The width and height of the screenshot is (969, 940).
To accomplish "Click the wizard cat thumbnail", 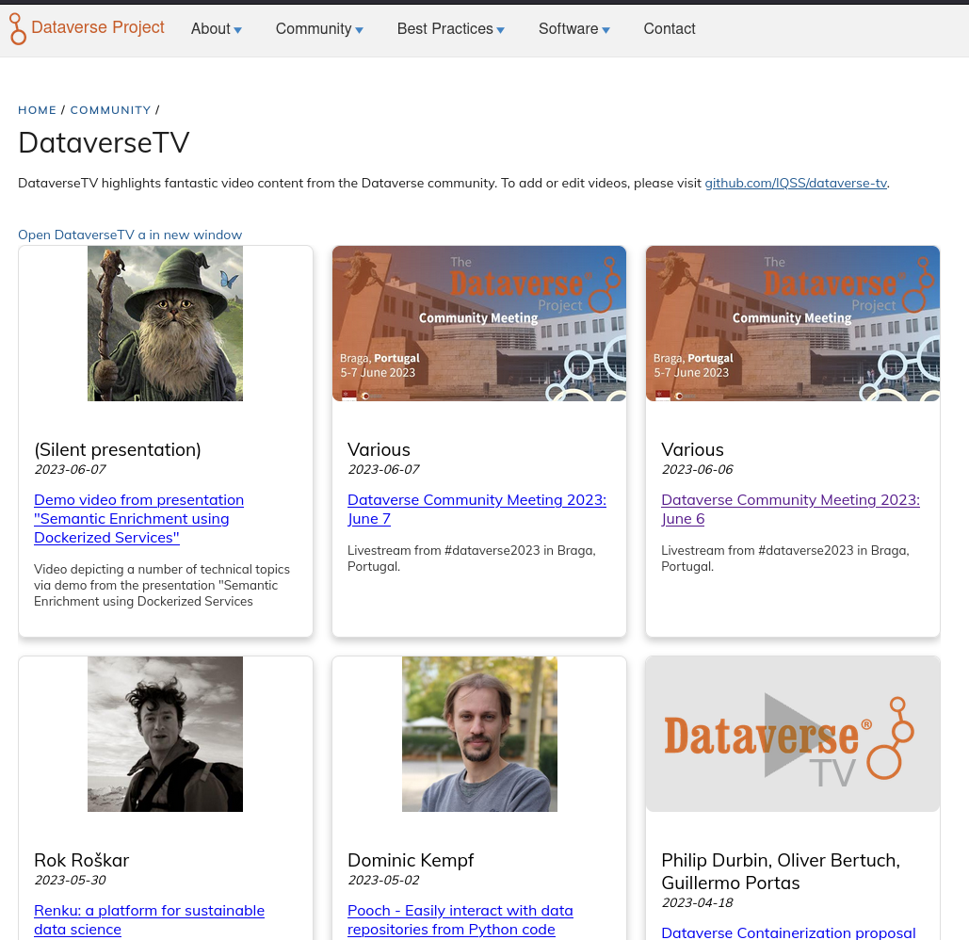I will click(x=165, y=323).
